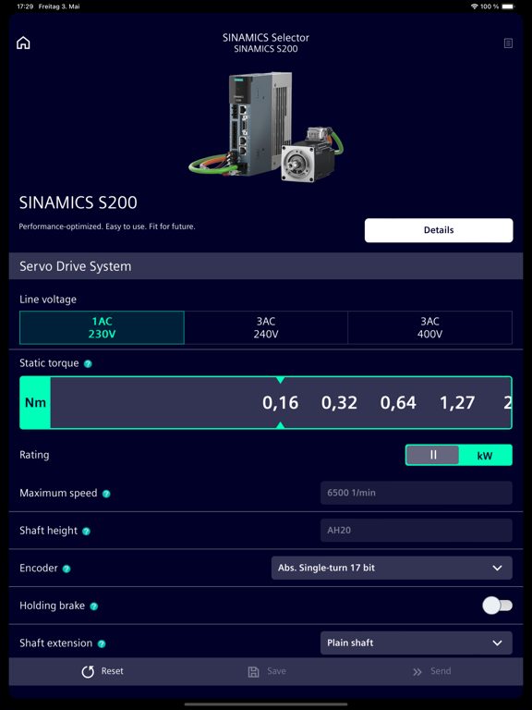This screenshot has height=710, width=532.
Task: Open help for Encoder
Action: [66, 569]
